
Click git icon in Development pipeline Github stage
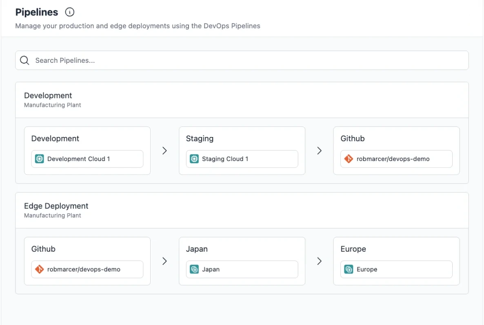[x=349, y=159]
